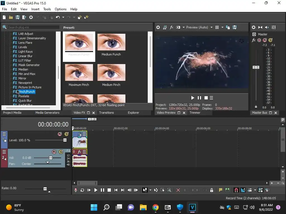The image size is (286, 214).
Task: Click the Search plug-ins field
Action: [34, 27]
